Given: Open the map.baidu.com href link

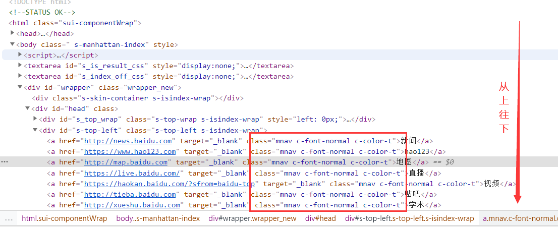Looking at the screenshot, I should tap(126, 162).
